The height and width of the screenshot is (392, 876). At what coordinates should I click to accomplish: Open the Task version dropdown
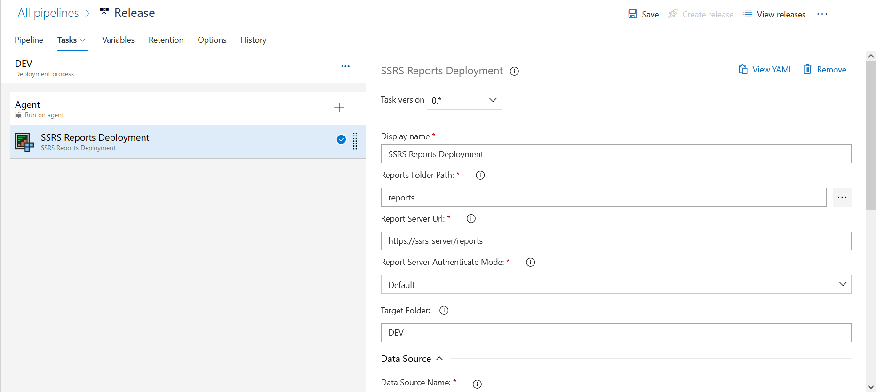coord(464,100)
